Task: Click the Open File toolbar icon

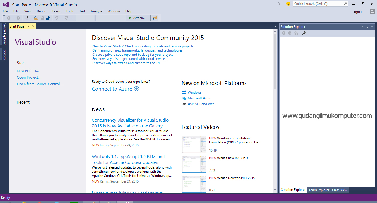Action: point(36,18)
